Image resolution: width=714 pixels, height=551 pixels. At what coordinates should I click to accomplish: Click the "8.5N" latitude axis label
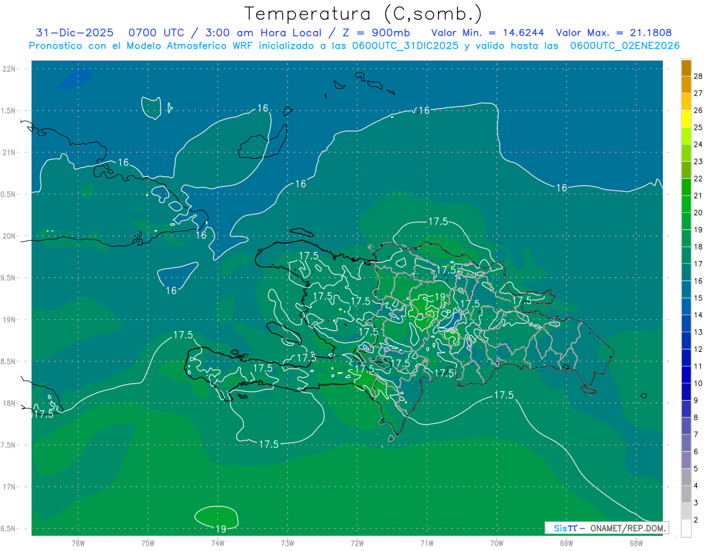(x=8, y=361)
